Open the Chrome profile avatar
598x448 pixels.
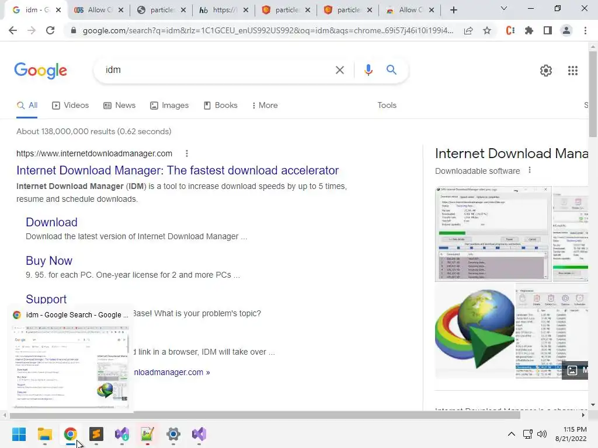(x=566, y=30)
